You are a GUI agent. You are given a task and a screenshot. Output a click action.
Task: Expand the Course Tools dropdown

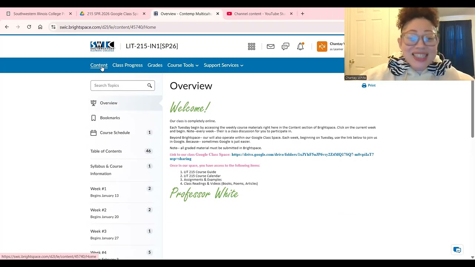click(183, 65)
